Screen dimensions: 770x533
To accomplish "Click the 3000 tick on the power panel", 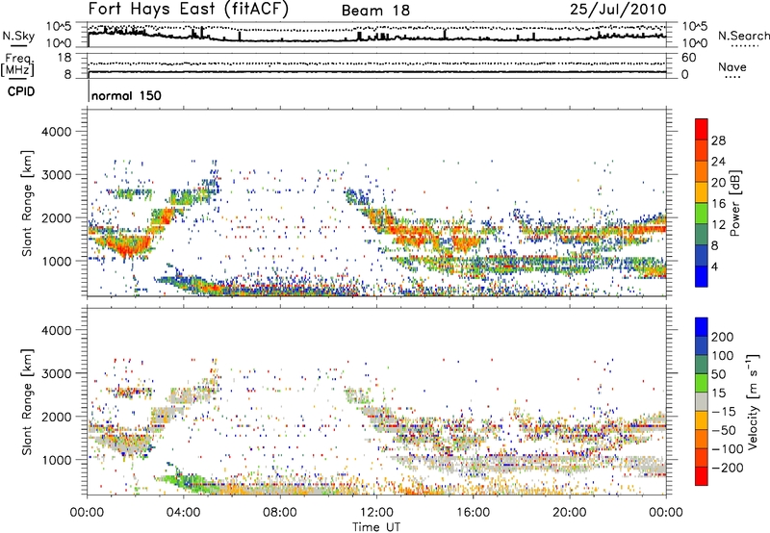I will (56, 175).
